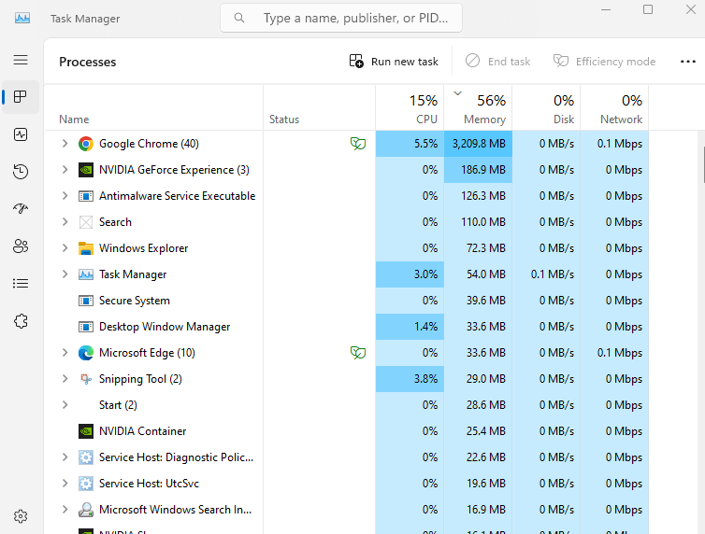
Task: Click the Desktop Window Manager icon
Action: 86,327
